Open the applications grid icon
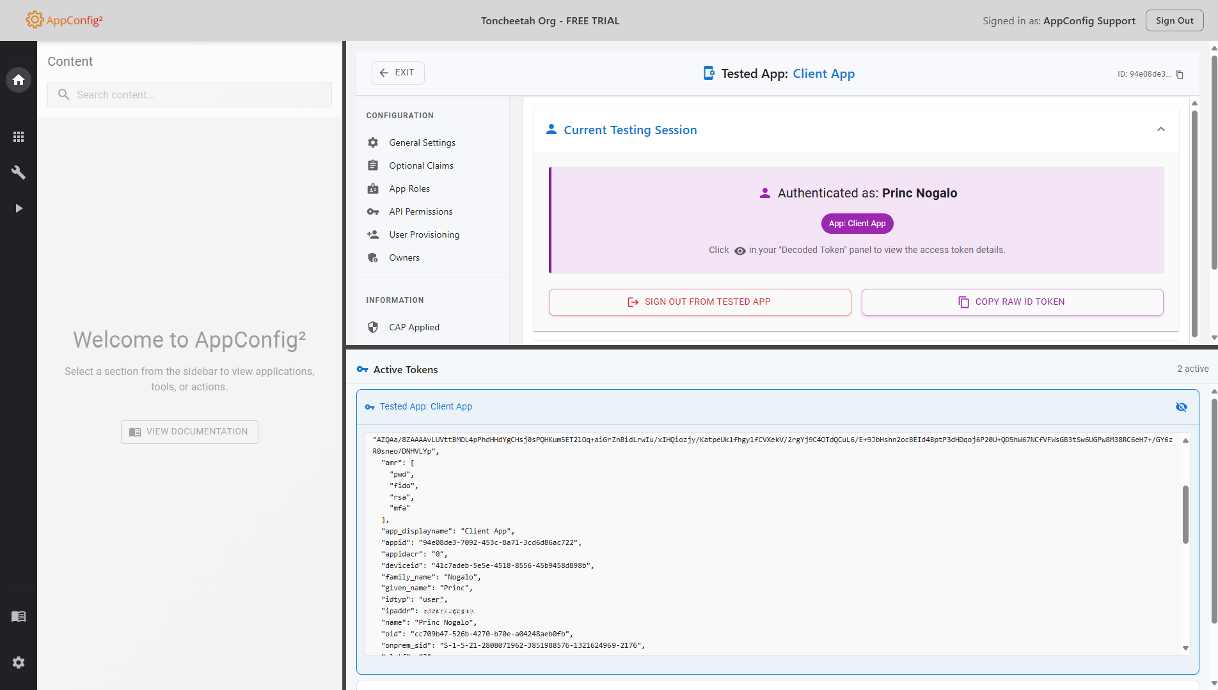Screen dimensions: 1218x690 [x=19, y=137]
